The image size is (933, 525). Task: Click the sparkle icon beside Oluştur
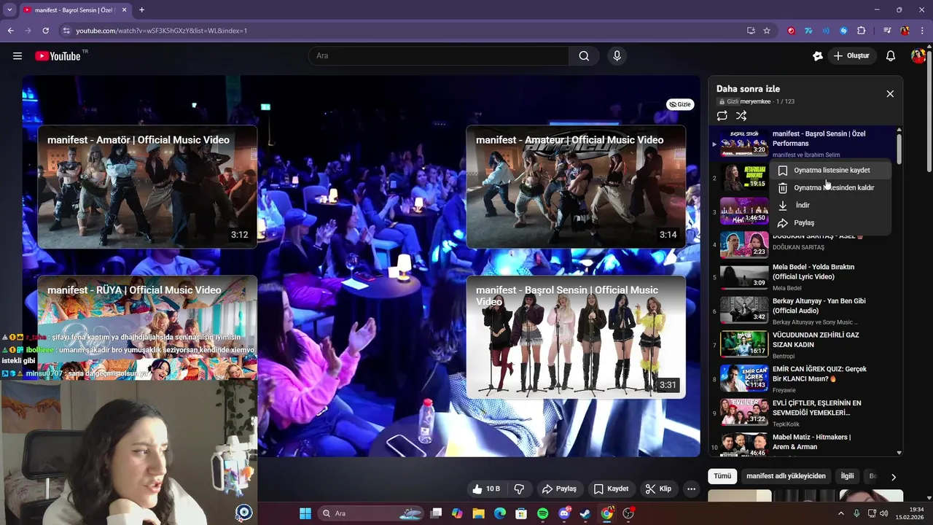tap(817, 56)
